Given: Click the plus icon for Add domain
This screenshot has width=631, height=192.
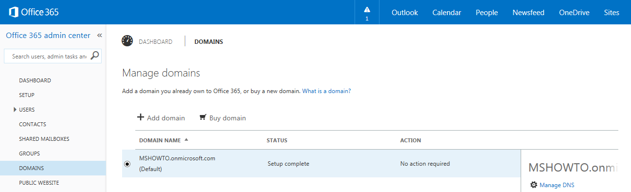Looking at the screenshot, I should 141,117.
